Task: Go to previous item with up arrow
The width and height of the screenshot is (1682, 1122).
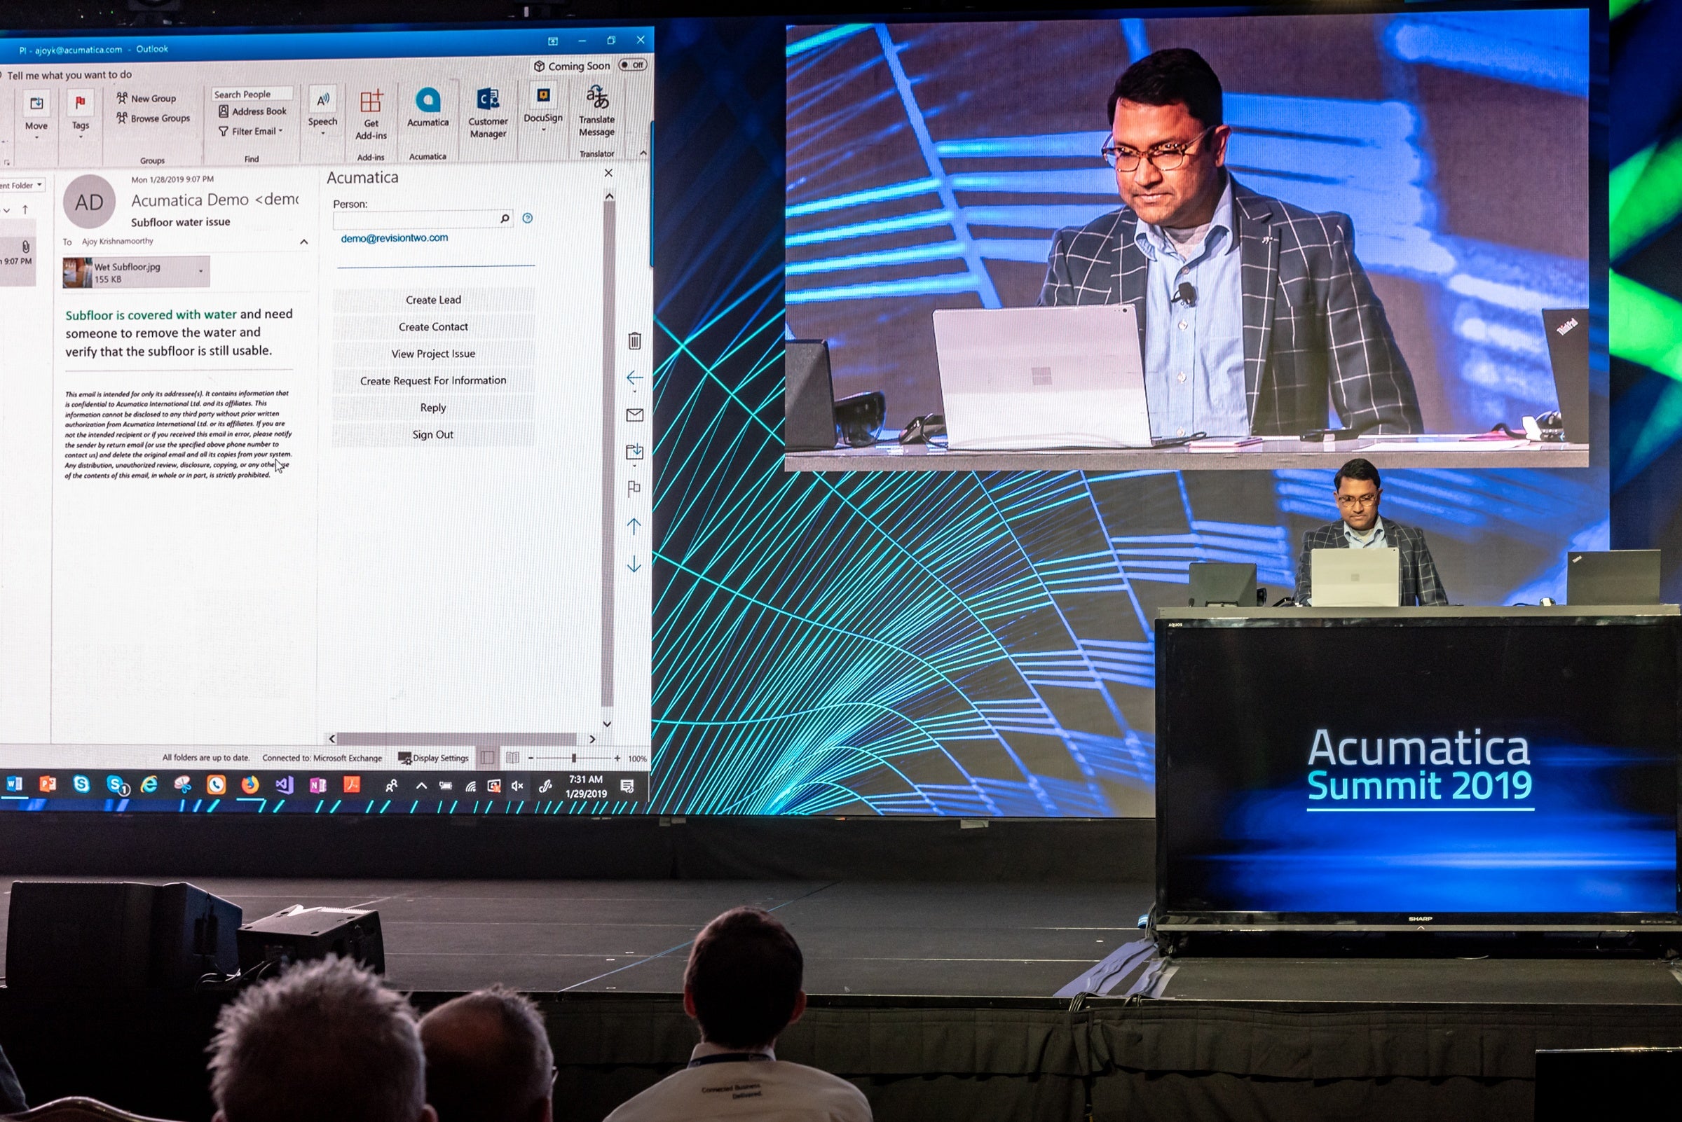Action: [634, 527]
